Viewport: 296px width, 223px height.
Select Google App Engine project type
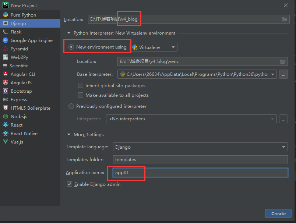click(x=30, y=40)
